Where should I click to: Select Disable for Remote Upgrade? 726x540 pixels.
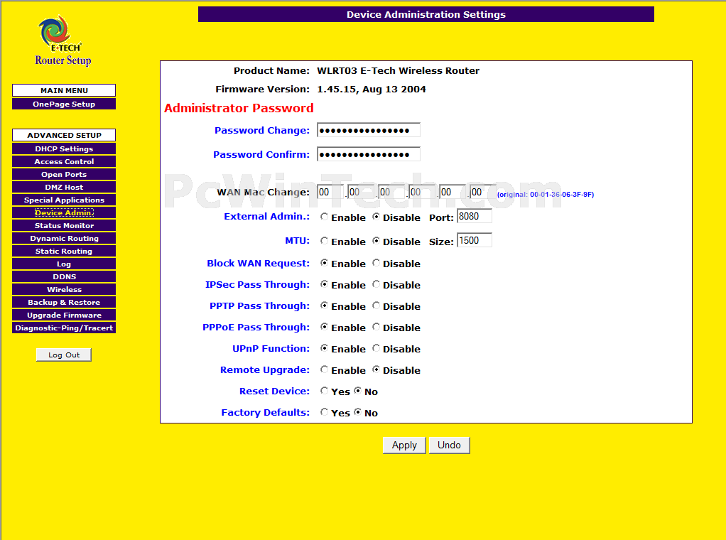(376, 369)
